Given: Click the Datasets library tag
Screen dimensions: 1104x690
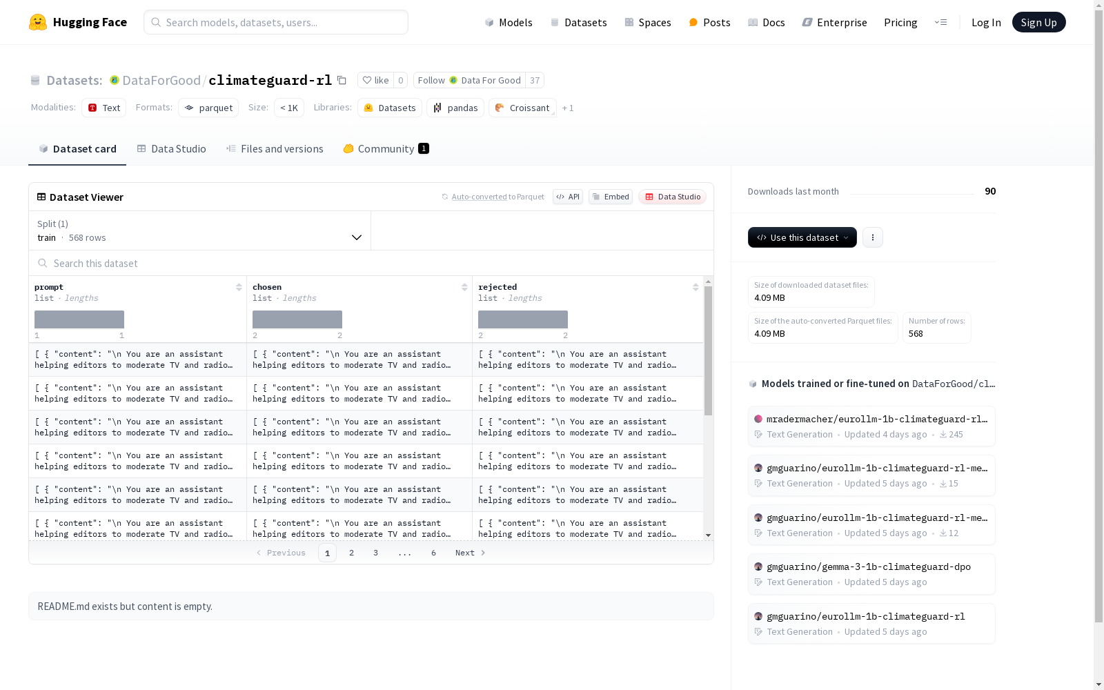Looking at the screenshot, I should [x=390, y=108].
